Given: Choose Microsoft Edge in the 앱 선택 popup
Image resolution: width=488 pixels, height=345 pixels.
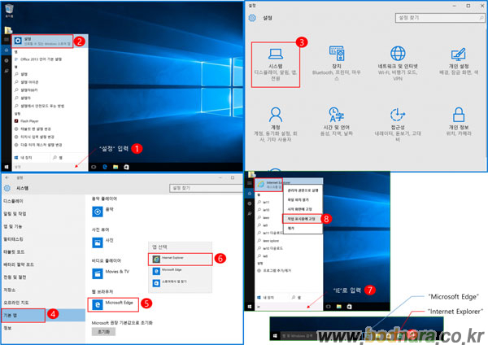Looking at the screenshot, I should point(181,271).
